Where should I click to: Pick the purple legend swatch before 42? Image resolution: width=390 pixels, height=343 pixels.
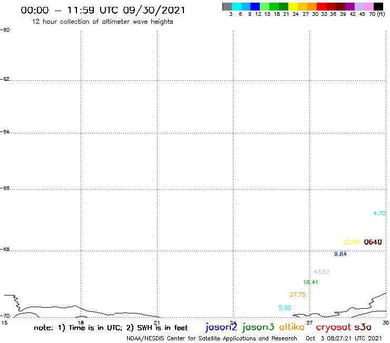(350, 6)
